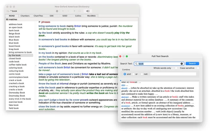Select 'every trick in the book' entry

coord(20,99)
